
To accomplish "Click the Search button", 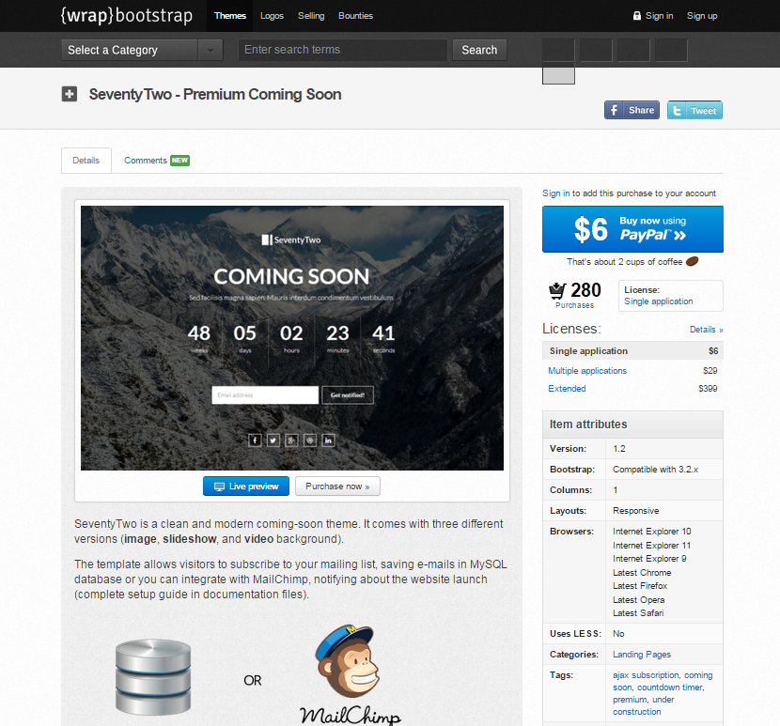I will [x=479, y=50].
